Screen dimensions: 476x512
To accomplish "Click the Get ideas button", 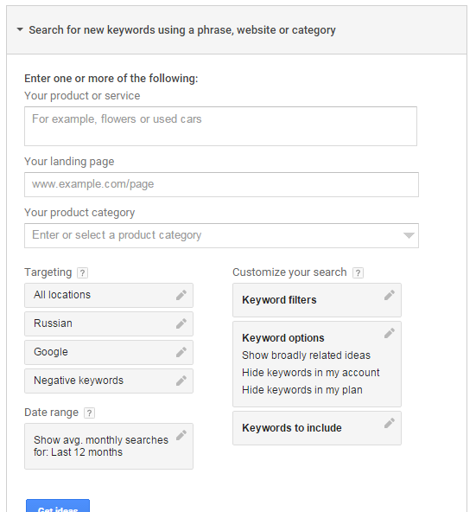I will tap(58, 506).
